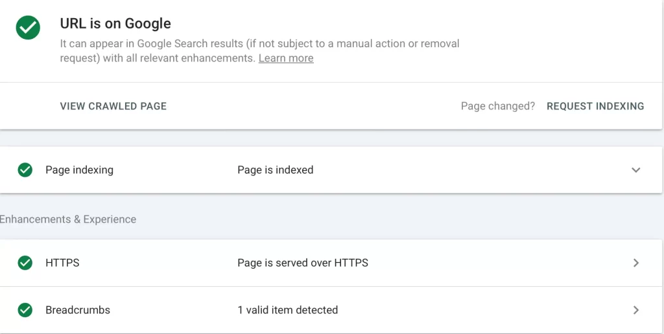
Task: Click 'Page is served over HTTPS' status text
Action: pyautogui.click(x=303, y=263)
